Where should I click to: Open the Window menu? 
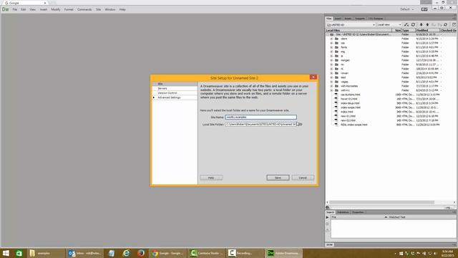pos(110,9)
